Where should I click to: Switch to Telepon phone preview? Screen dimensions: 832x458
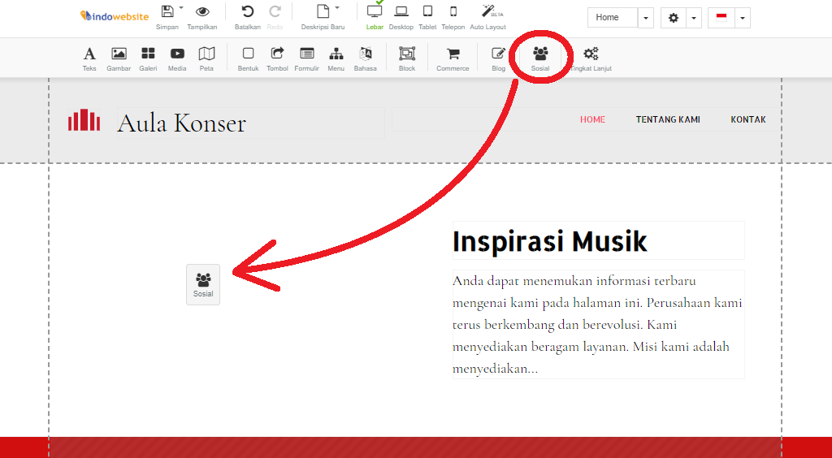click(x=453, y=16)
